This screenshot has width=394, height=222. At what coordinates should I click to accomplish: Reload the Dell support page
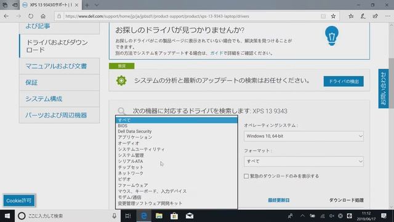click(x=31, y=17)
